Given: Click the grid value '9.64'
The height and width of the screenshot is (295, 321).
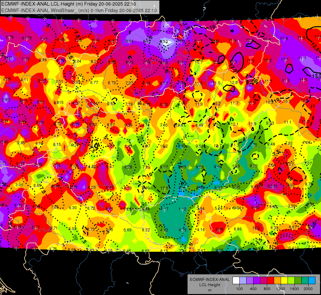Looking at the screenshot, I should 129,41.
